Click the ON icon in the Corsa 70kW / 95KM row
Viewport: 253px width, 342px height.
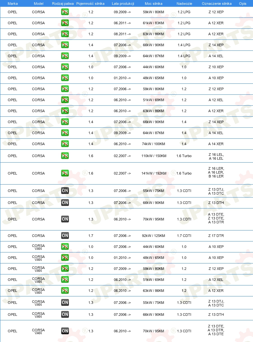pyautogui.click(x=65, y=219)
